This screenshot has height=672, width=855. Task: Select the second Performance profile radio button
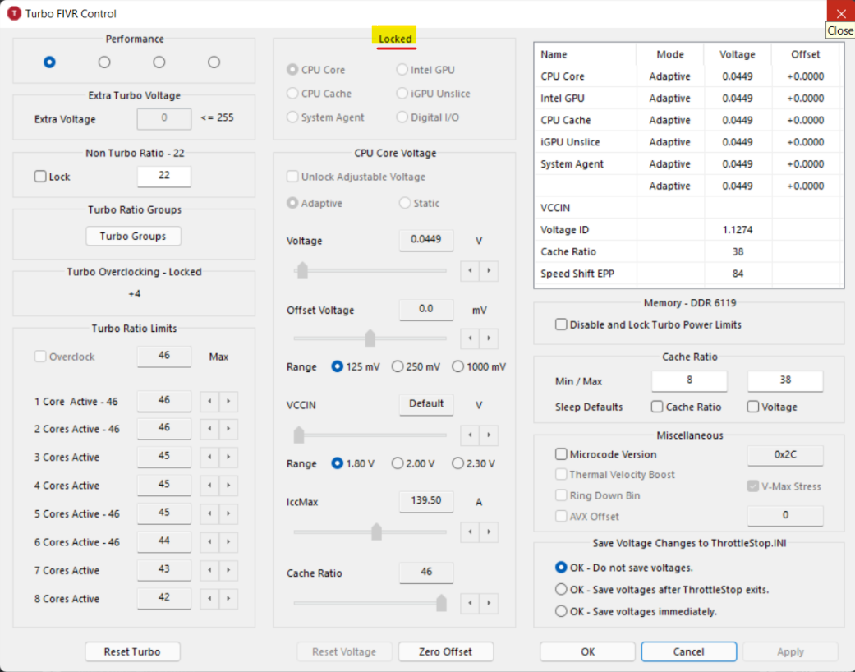tap(104, 62)
